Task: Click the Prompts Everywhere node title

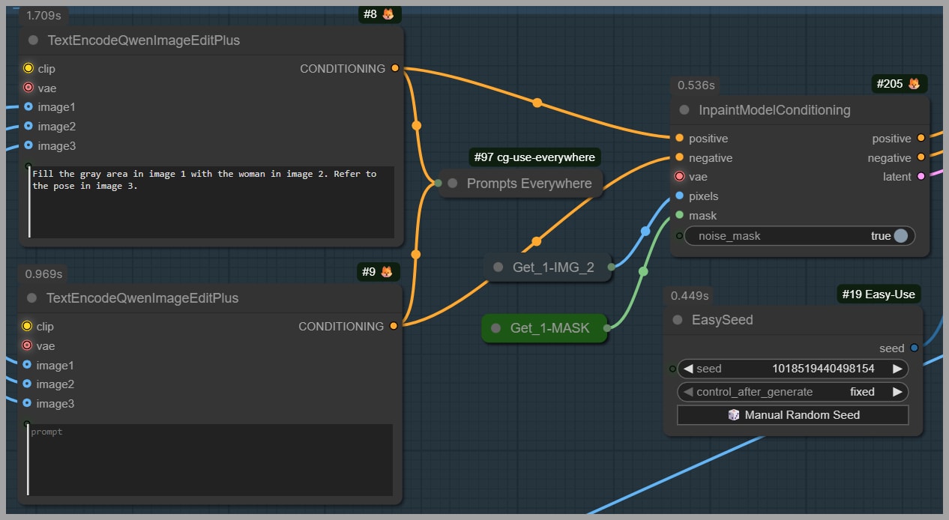Action: pyautogui.click(x=528, y=184)
